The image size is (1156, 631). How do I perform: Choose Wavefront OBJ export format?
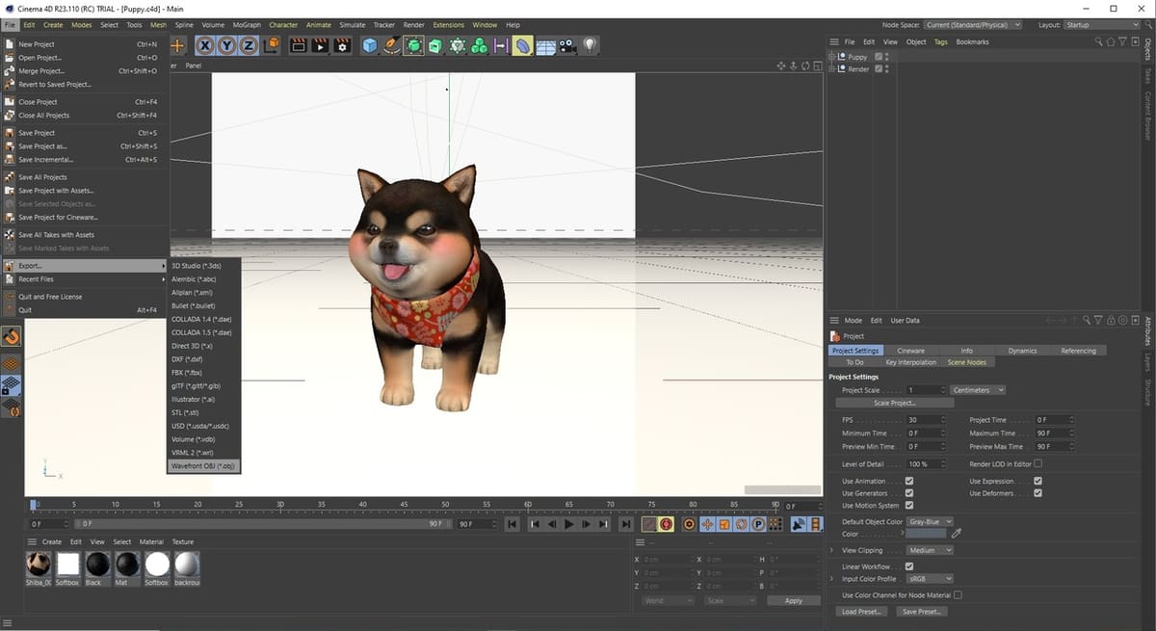pos(202,466)
